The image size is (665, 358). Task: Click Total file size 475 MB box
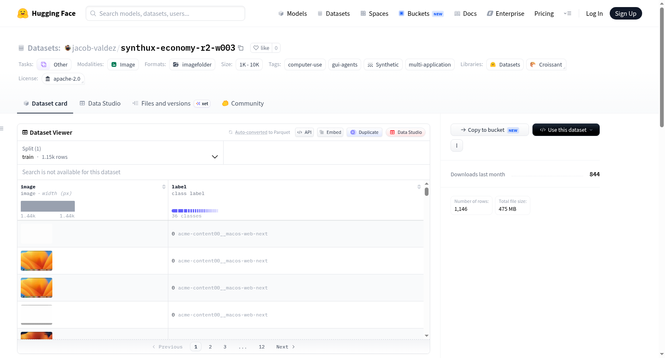512,205
